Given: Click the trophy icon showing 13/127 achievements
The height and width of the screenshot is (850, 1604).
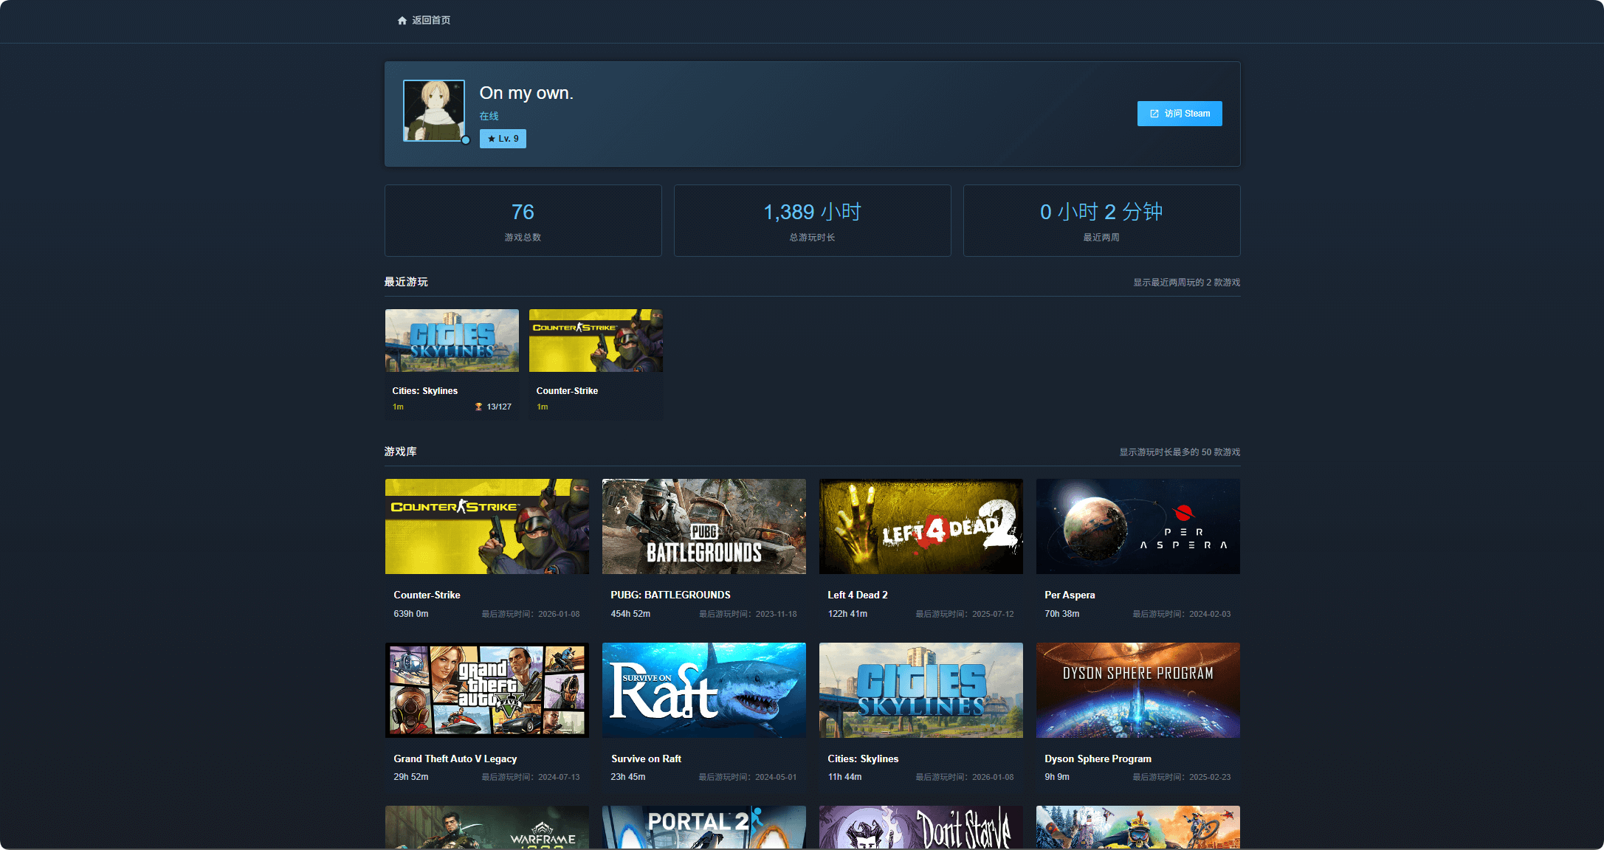Looking at the screenshot, I should (x=478, y=407).
